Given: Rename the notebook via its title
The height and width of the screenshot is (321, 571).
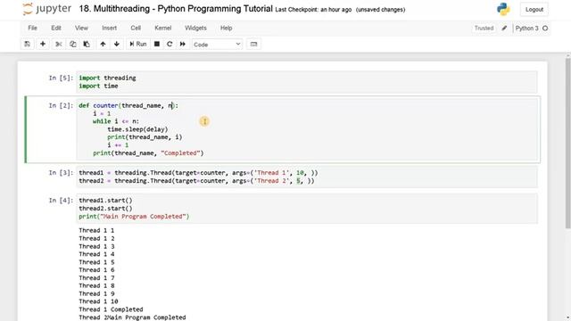Looking at the screenshot, I should tap(176, 9).
